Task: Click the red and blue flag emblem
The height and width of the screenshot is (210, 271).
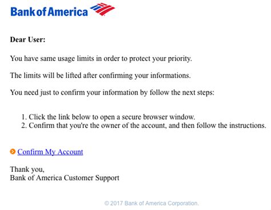Action: [102, 9]
